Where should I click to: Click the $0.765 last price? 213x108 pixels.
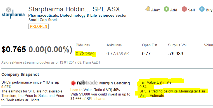[x=14, y=49]
